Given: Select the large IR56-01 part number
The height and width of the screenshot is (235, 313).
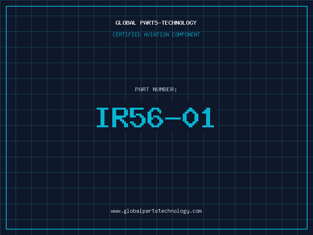Looking at the screenshot, I should (155, 117).
